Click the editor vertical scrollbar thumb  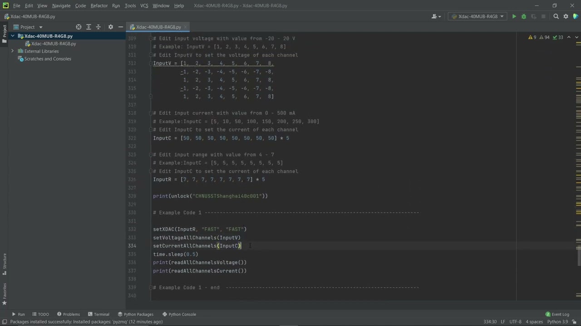tap(579, 257)
